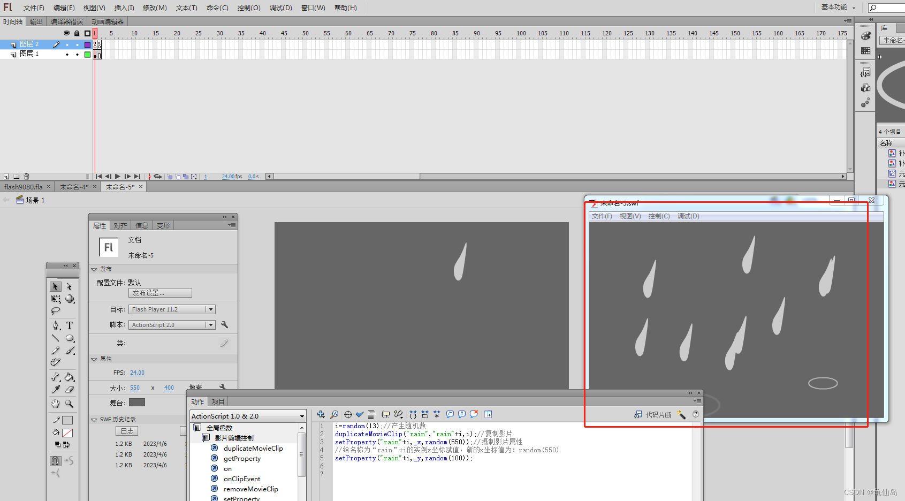Open the 修改(M) menu
The width and height of the screenshot is (905, 501).
(155, 7)
